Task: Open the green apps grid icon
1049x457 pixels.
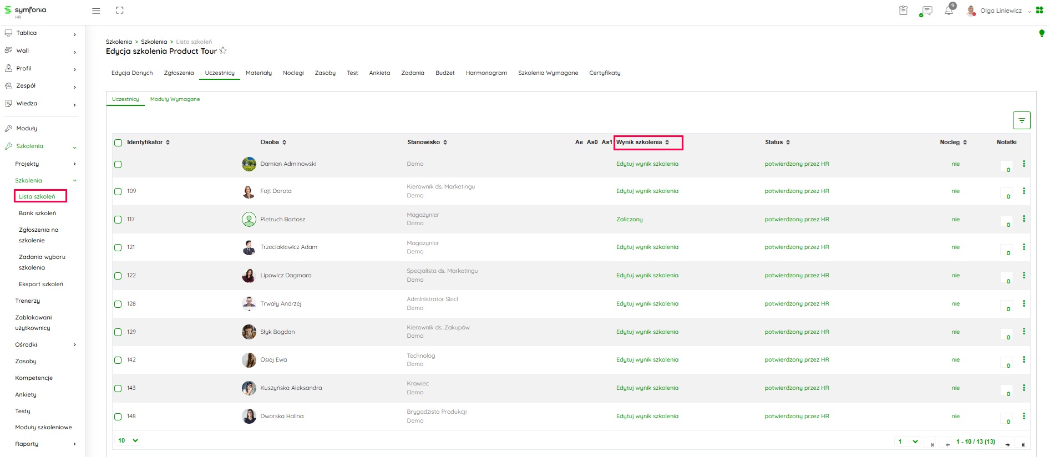Action: pyautogui.click(x=1040, y=11)
